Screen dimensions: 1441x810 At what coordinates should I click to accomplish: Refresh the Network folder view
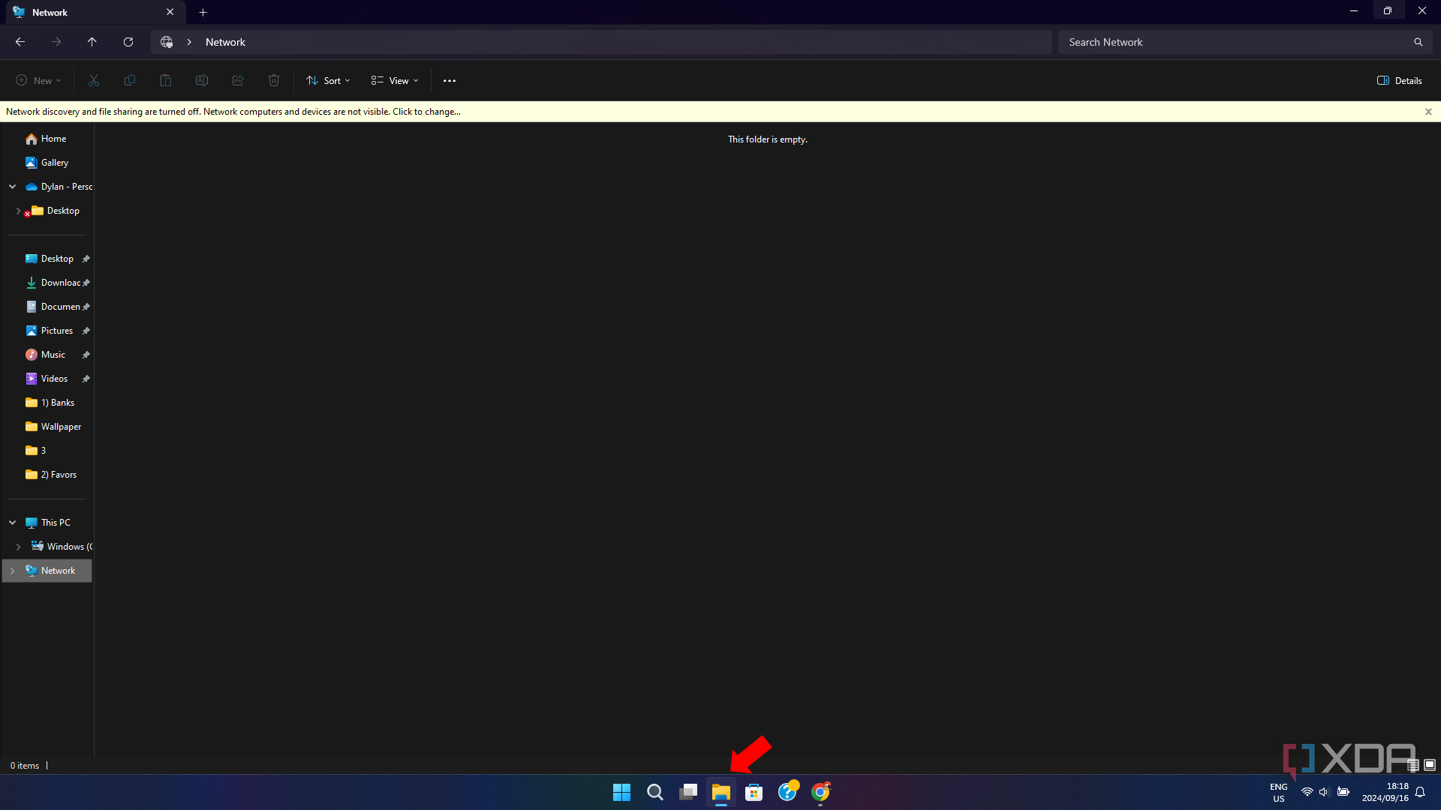pos(128,42)
